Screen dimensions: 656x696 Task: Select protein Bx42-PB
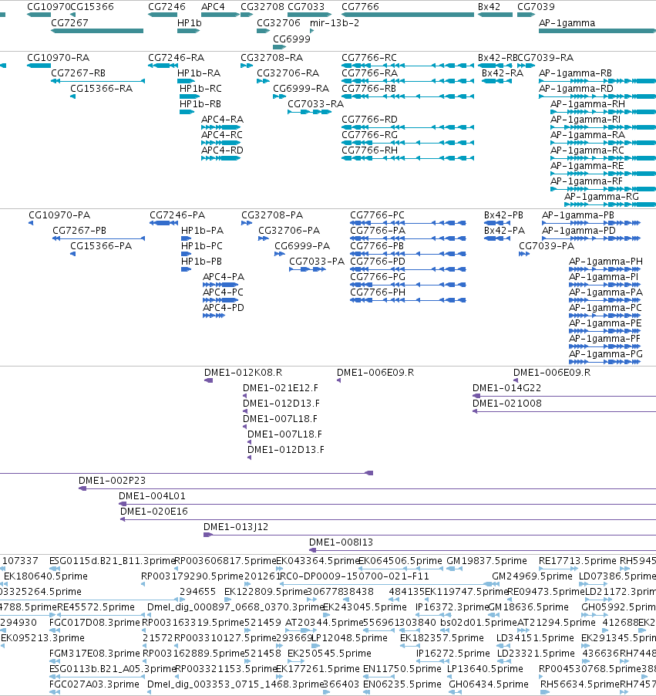click(503, 215)
